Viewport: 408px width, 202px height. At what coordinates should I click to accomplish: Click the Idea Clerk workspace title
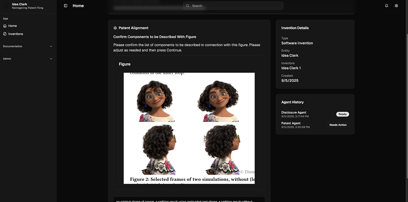(20, 4)
